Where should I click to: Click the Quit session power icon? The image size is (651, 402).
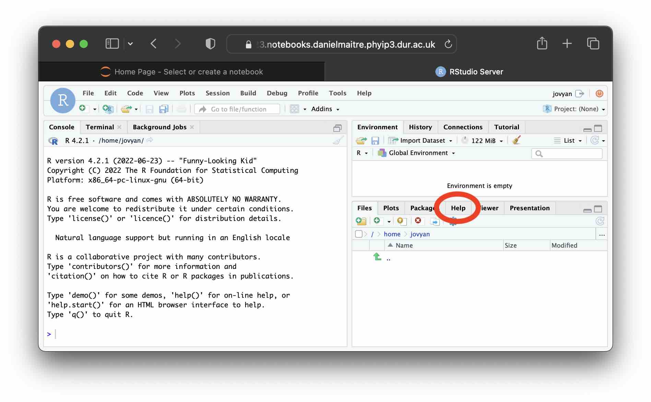[x=599, y=94]
